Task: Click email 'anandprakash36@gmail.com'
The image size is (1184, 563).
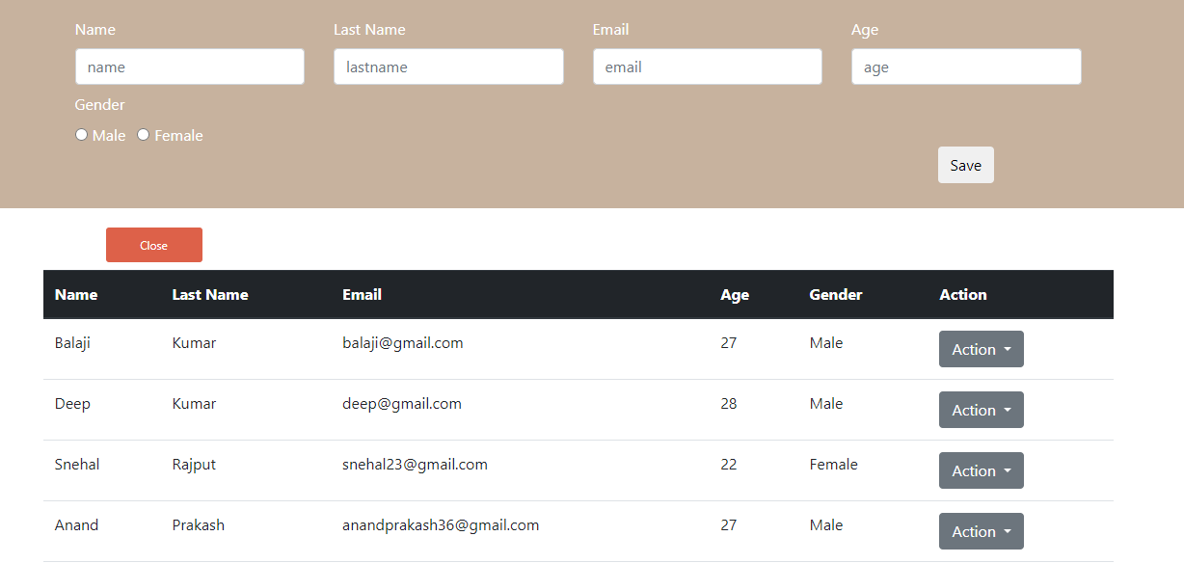Action: (x=441, y=525)
